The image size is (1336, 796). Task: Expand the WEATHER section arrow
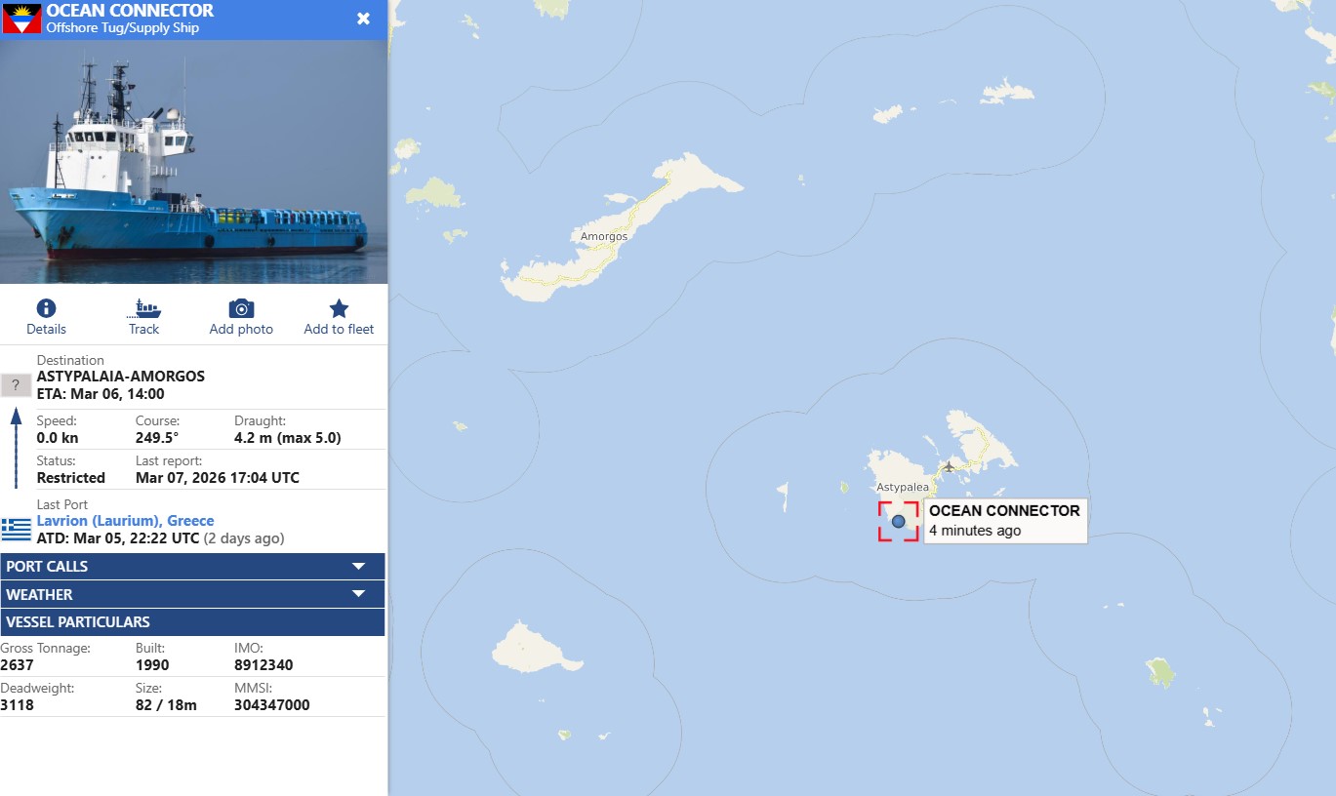point(358,594)
